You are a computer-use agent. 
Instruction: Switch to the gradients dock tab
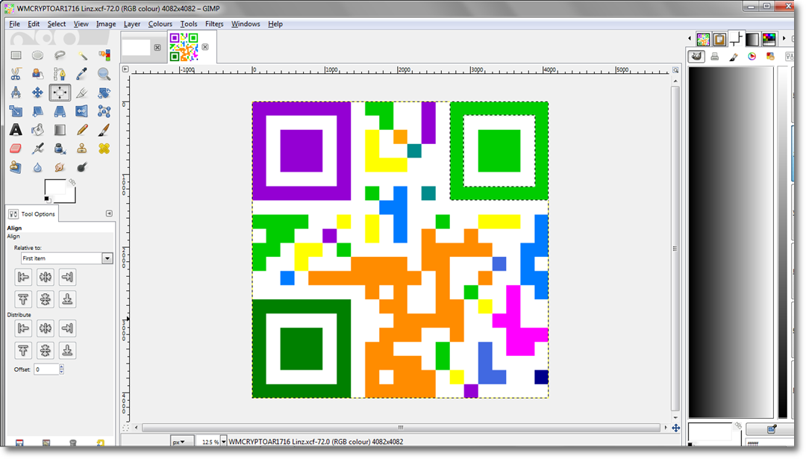tap(752, 39)
